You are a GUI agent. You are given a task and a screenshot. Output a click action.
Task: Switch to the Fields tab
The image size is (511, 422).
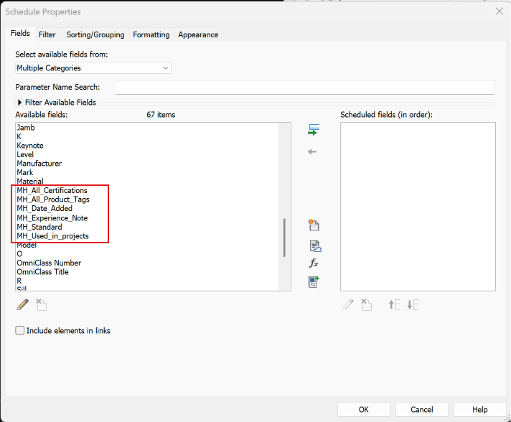point(20,33)
